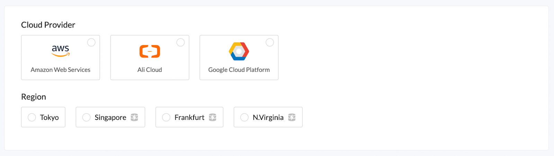Click the database icon beside Singapore

click(134, 117)
